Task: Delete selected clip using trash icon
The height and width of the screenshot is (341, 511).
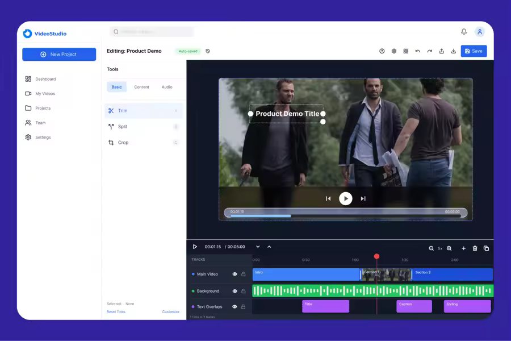Action: click(475, 248)
